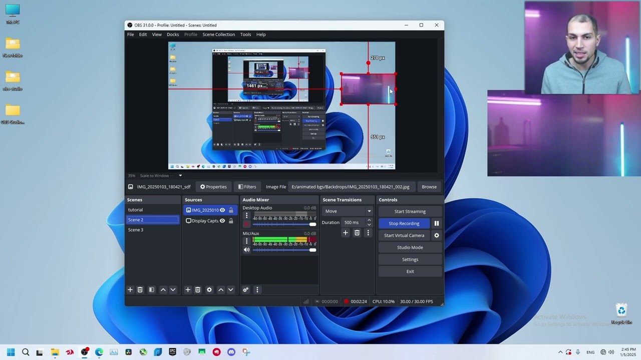This screenshot has height=360, width=641.
Task: Open Desktop Audio three-dot options menu
Action: pyautogui.click(x=246, y=215)
